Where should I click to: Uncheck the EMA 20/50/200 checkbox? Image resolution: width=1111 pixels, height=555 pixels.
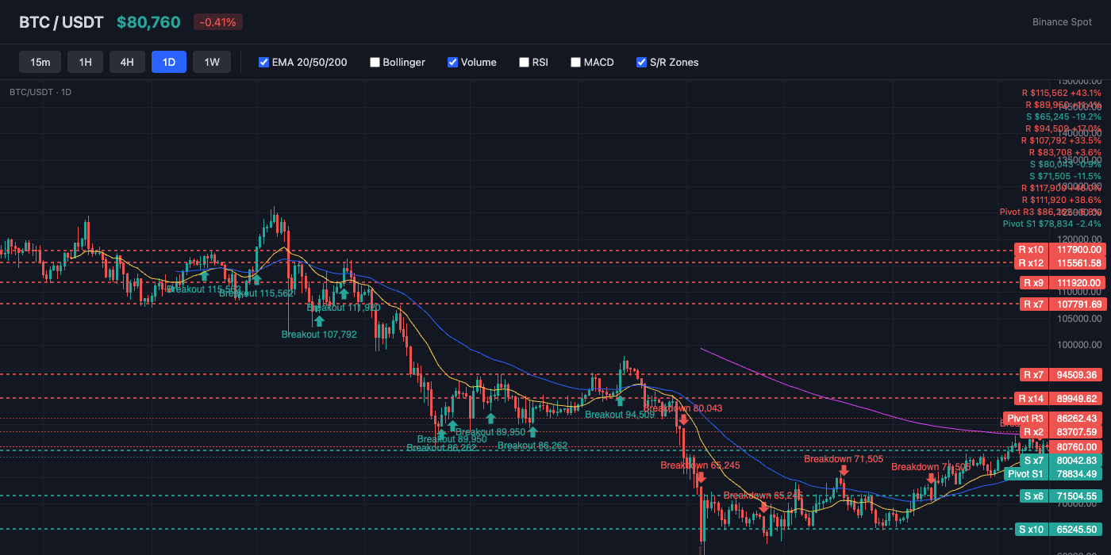pyautogui.click(x=264, y=62)
